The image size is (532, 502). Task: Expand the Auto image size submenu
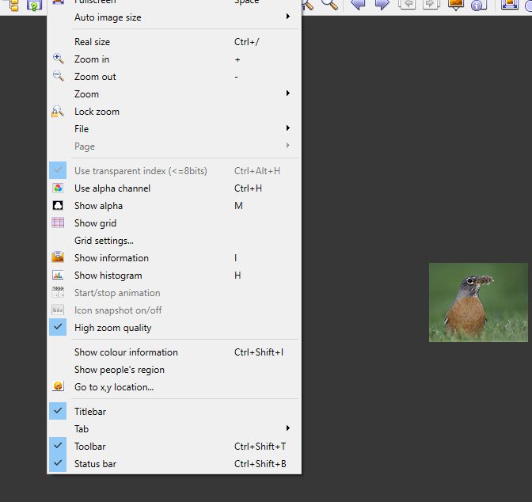tap(287, 17)
